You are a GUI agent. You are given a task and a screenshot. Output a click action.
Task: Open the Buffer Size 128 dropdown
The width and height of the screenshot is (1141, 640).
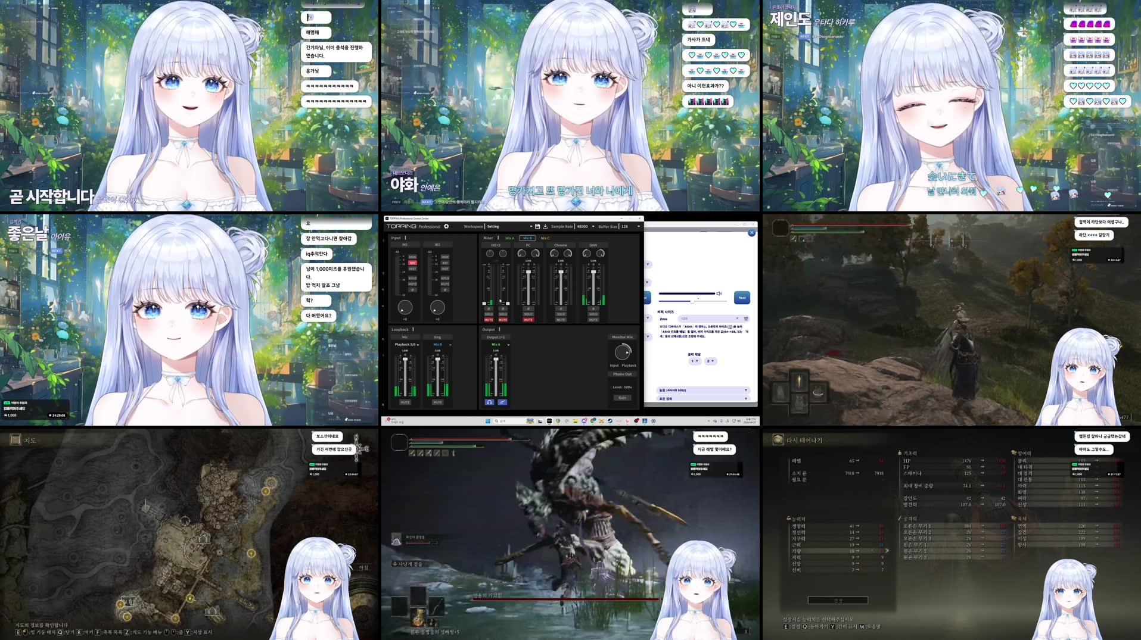(630, 226)
